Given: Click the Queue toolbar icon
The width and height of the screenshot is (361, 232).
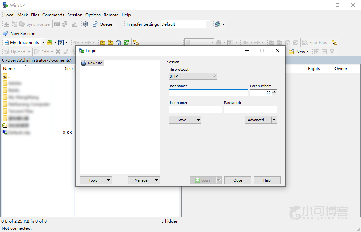Looking at the screenshot, I should click(95, 24).
